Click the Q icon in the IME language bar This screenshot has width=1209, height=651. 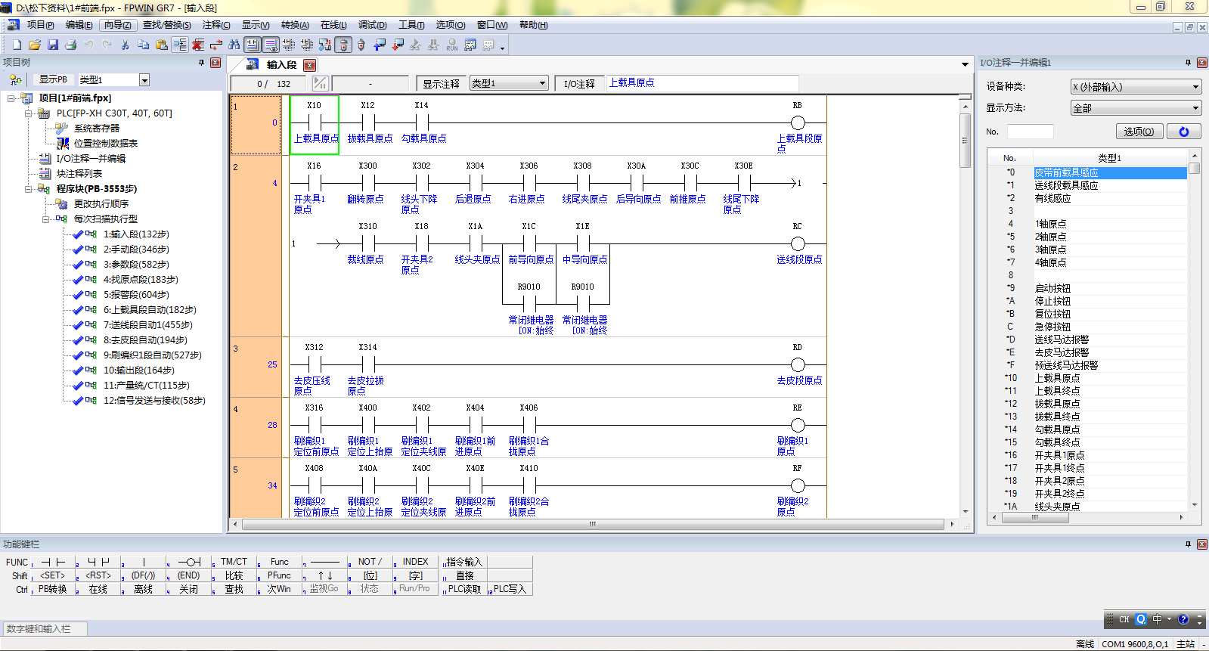coord(1141,619)
